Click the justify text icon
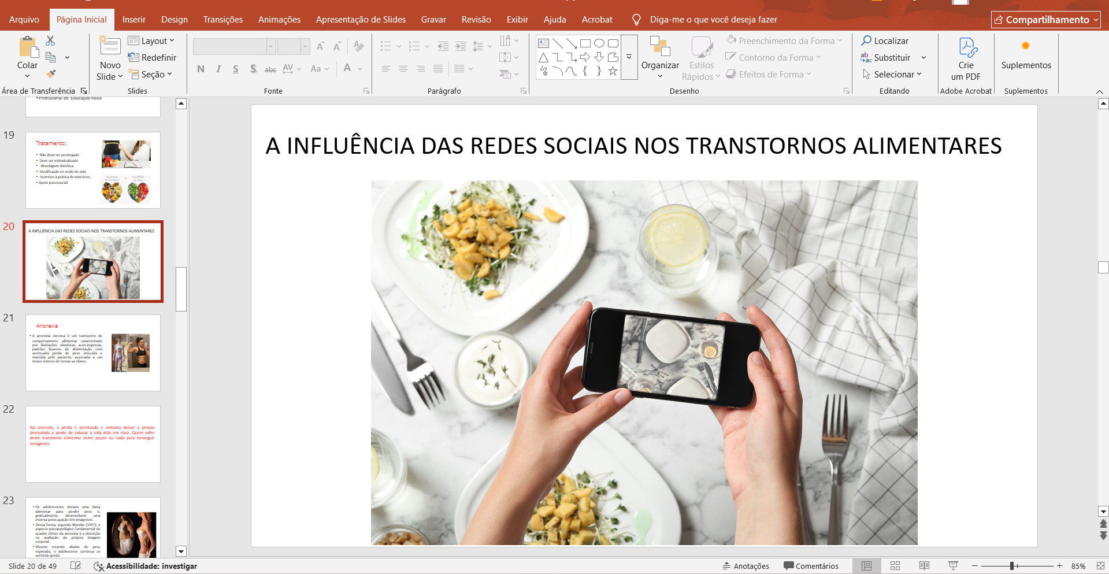 (x=438, y=69)
